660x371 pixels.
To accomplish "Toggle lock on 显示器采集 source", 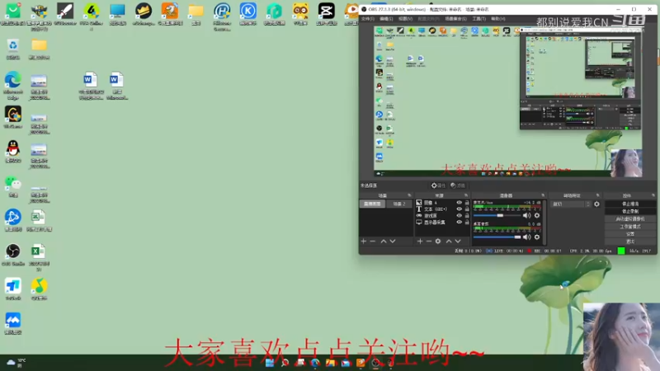I will (467, 222).
